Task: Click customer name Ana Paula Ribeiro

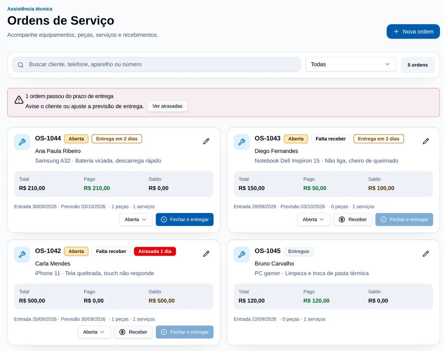Action: (58, 151)
